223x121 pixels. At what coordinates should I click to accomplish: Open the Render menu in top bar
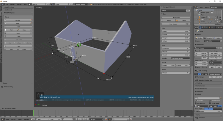pyautogui.click(x=12, y=4)
